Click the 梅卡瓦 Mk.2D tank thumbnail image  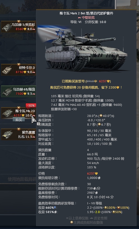[7, 113]
